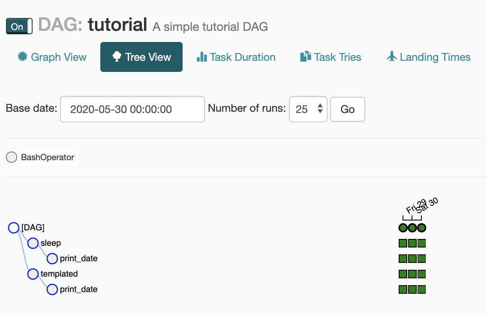The width and height of the screenshot is (487, 316).
Task: Collapse the templated task node
Action: pyautogui.click(x=33, y=274)
